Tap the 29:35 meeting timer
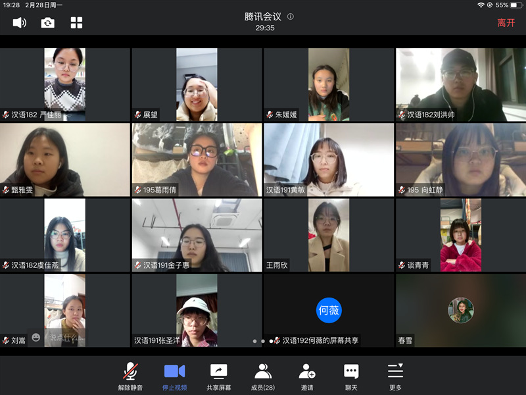The height and width of the screenshot is (395, 526). [x=265, y=28]
